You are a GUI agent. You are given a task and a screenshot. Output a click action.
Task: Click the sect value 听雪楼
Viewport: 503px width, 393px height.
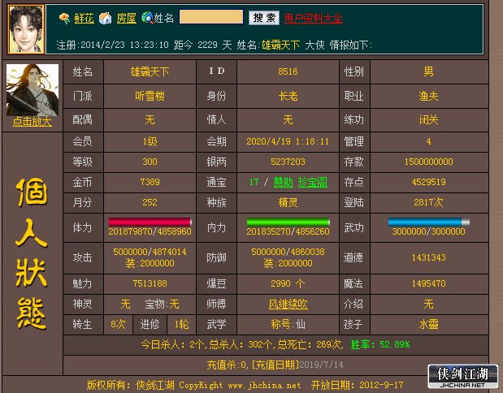pyautogui.click(x=150, y=96)
